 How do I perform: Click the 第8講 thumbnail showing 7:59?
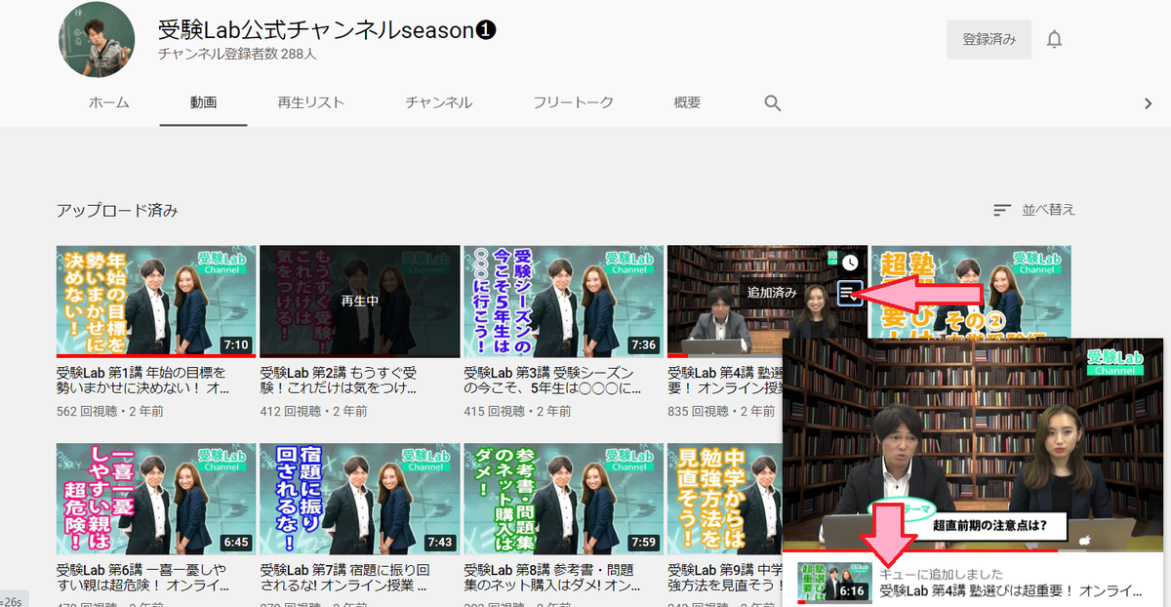563,500
